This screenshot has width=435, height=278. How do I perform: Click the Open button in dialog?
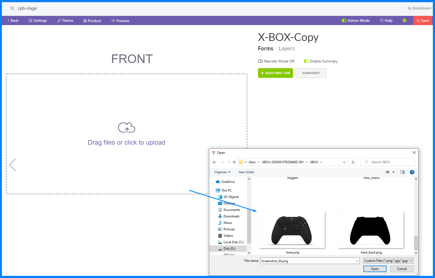[x=375, y=269]
